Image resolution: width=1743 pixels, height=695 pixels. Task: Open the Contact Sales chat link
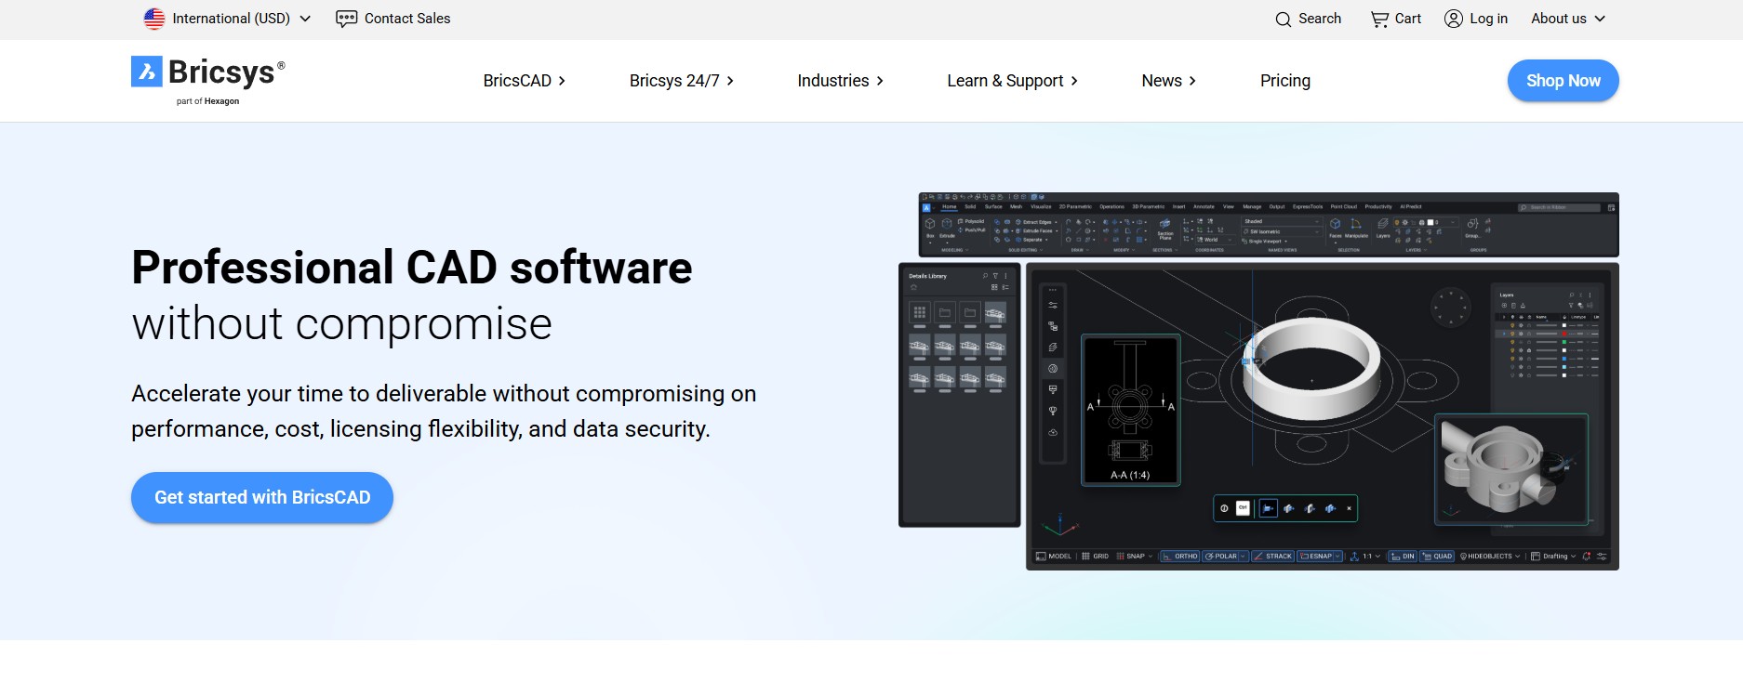point(393,19)
